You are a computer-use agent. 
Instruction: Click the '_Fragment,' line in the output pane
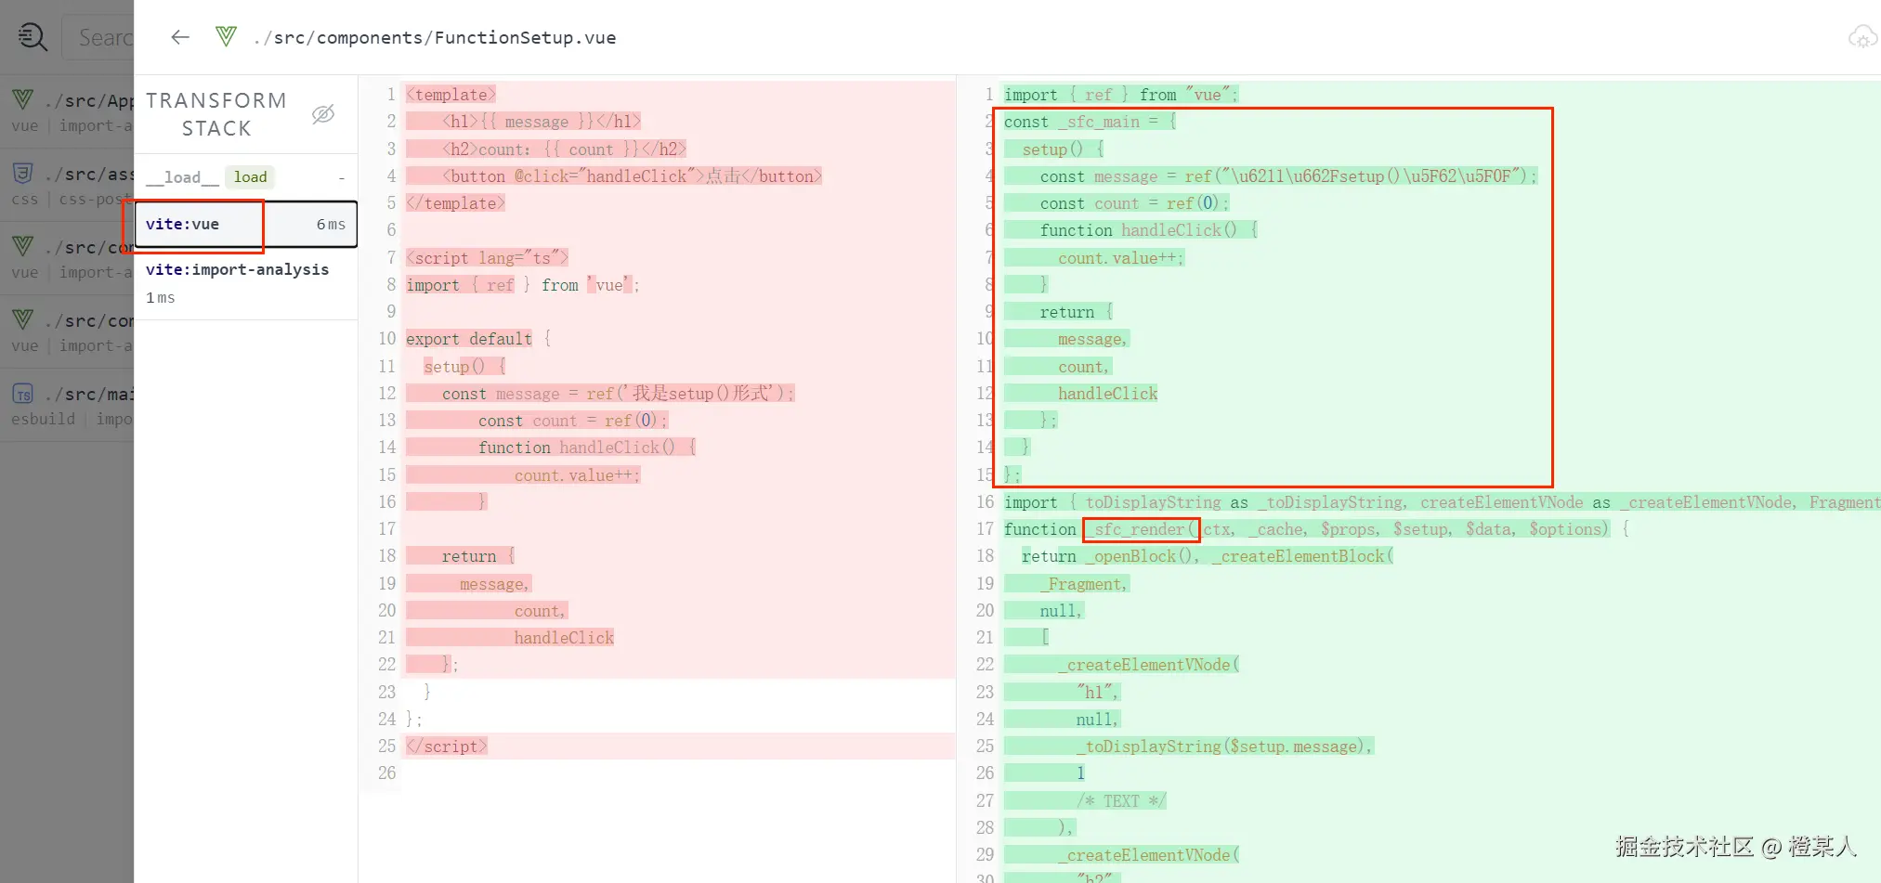point(1084,584)
